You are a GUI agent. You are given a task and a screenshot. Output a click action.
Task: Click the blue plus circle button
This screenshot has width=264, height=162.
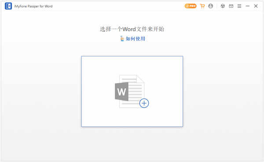[x=144, y=103]
